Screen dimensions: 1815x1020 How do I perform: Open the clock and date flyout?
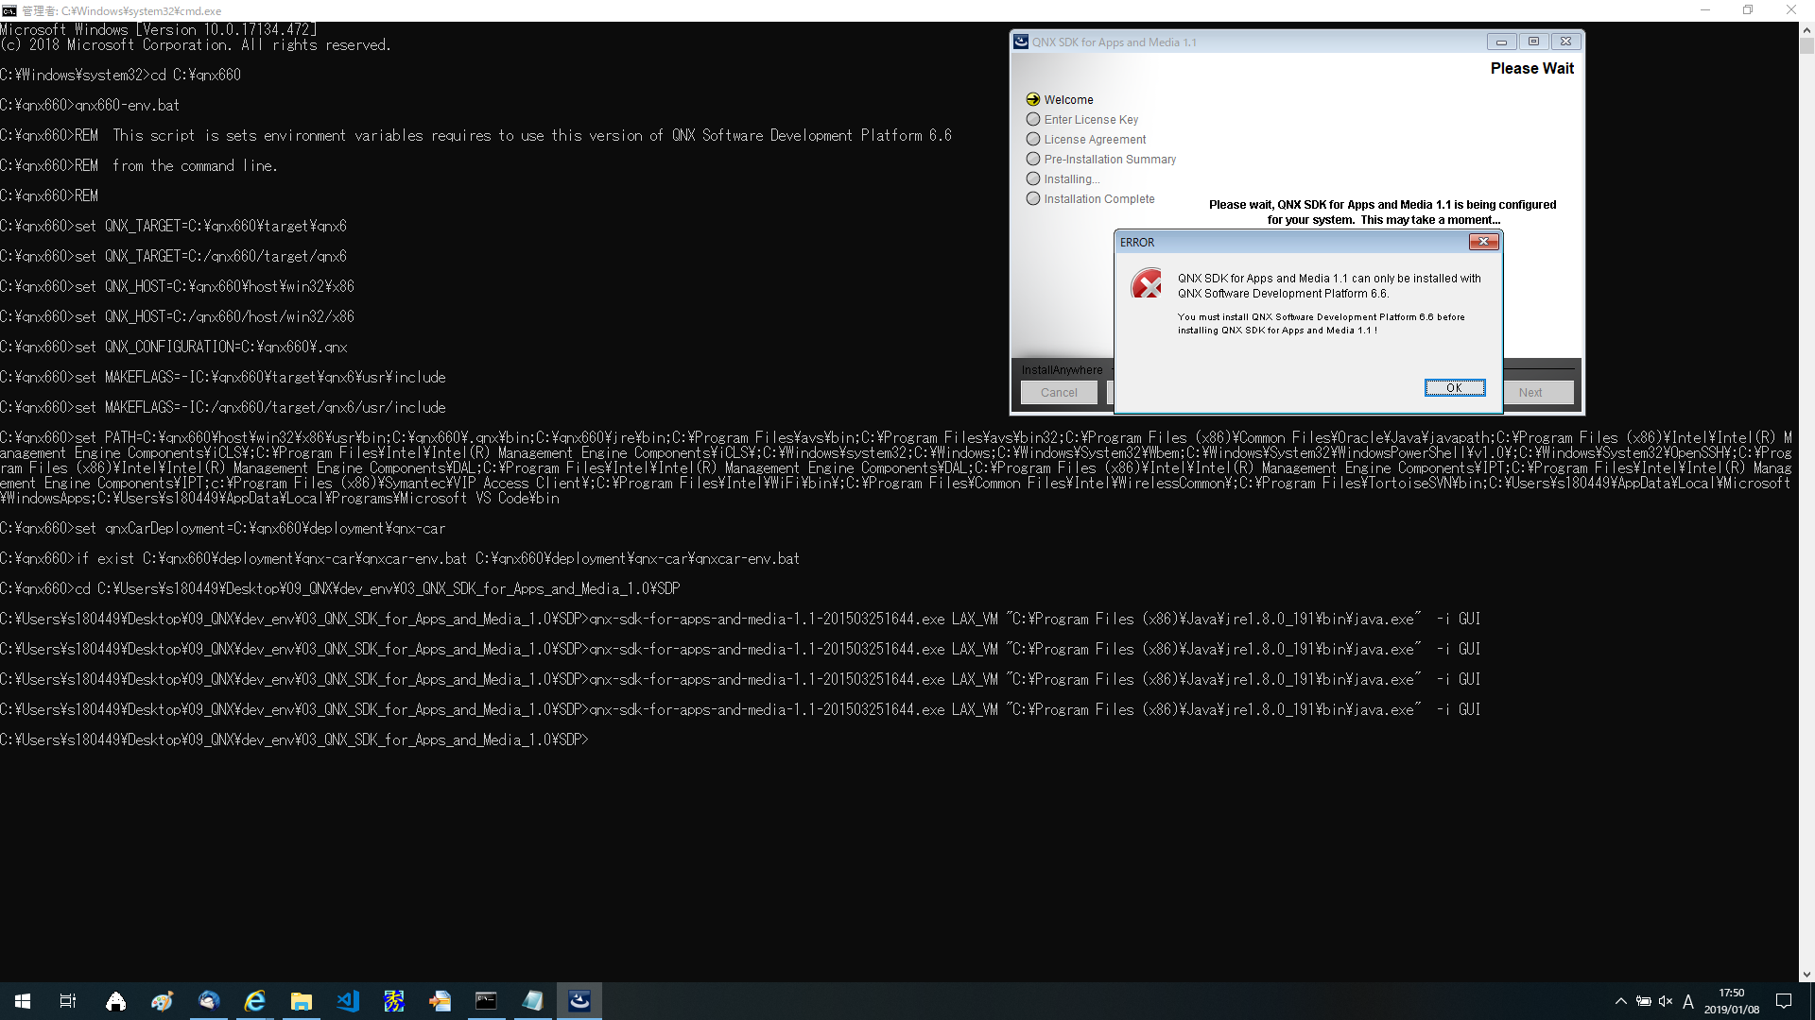coord(1732,1001)
